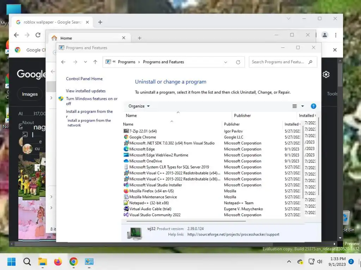Open the Chrome profile avatar icon

coord(325,35)
